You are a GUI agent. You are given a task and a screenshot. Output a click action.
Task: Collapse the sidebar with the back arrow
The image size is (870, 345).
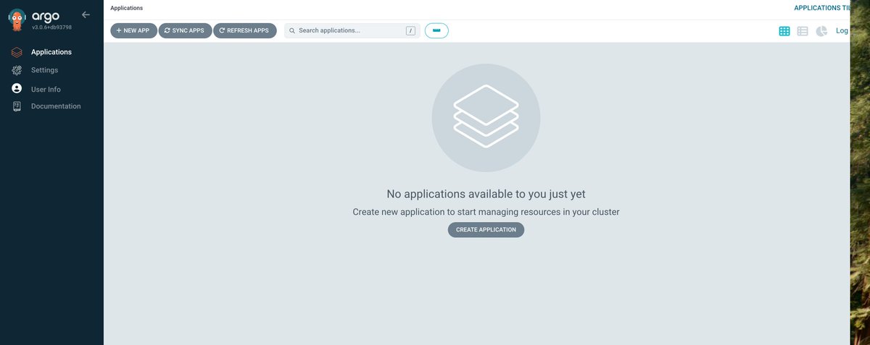tap(86, 14)
